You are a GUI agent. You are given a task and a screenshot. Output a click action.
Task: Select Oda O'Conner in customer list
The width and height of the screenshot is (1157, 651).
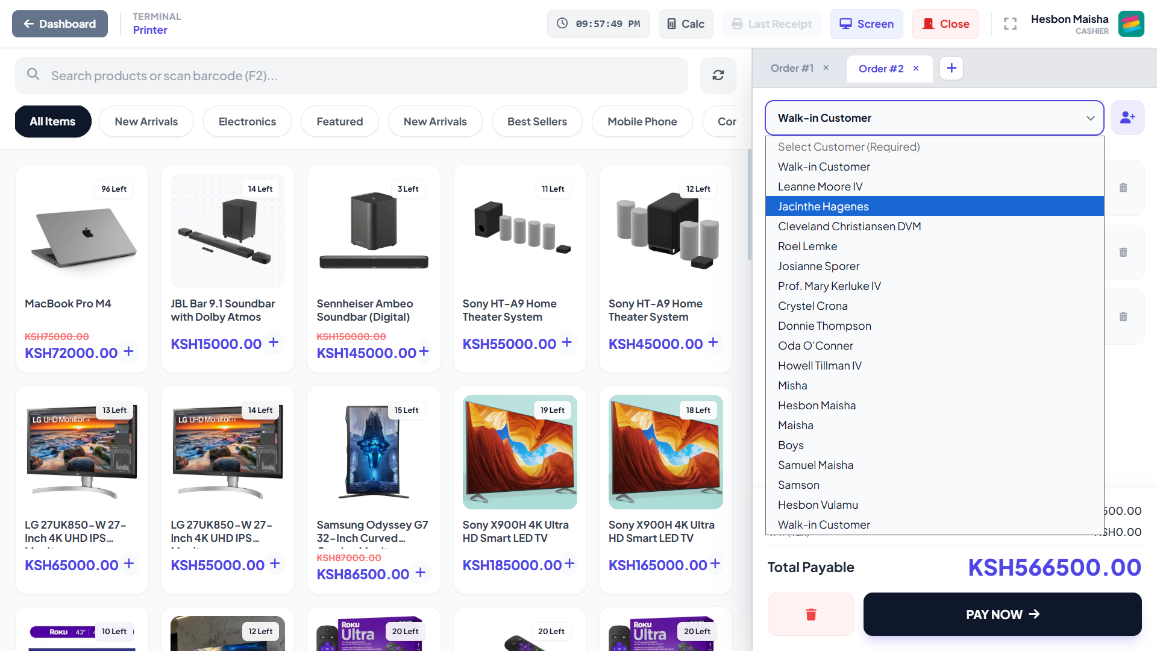[x=934, y=345]
